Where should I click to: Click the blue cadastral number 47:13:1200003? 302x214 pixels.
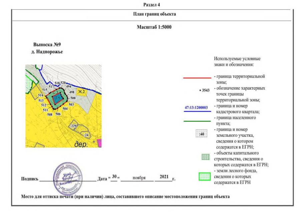coord(197,107)
